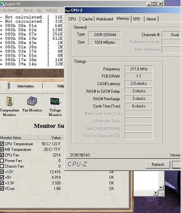The height and width of the screenshot is (213, 181).
Task: Uncheck the CPU Fan monitor item
Action: click(2, 155)
